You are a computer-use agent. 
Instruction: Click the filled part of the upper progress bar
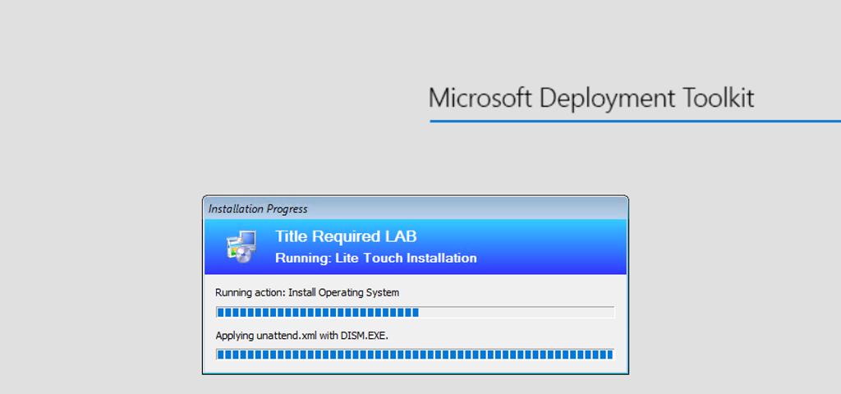tap(317, 312)
